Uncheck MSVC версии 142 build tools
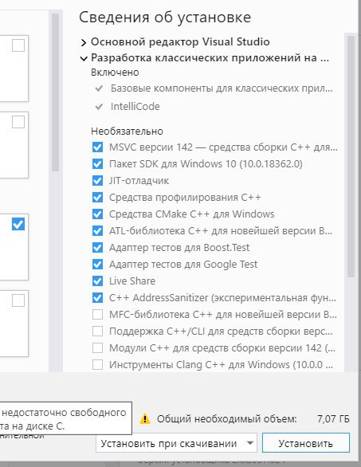This screenshot has width=361, height=467. point(97,147)
